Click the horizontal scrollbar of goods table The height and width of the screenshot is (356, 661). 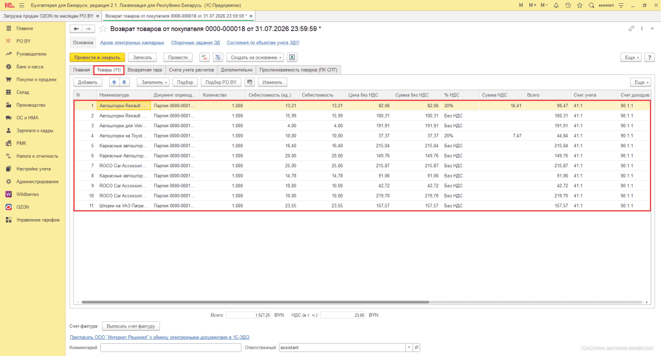point(255,302)
